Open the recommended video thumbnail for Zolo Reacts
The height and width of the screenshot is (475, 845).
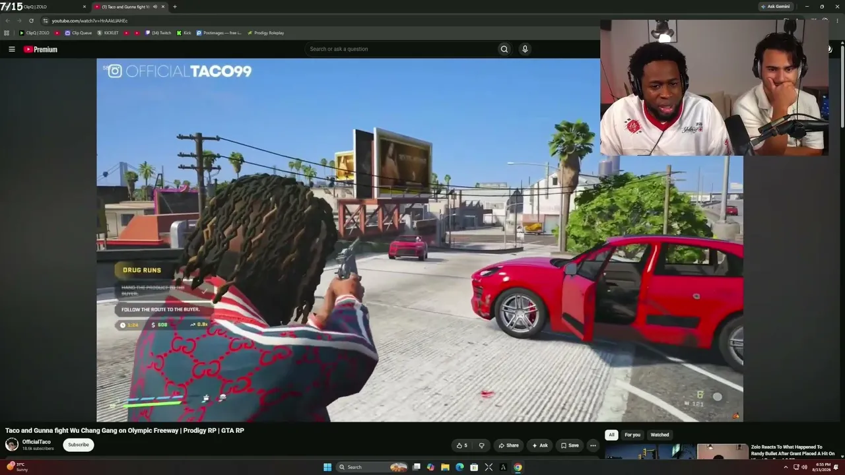[677, 452]
